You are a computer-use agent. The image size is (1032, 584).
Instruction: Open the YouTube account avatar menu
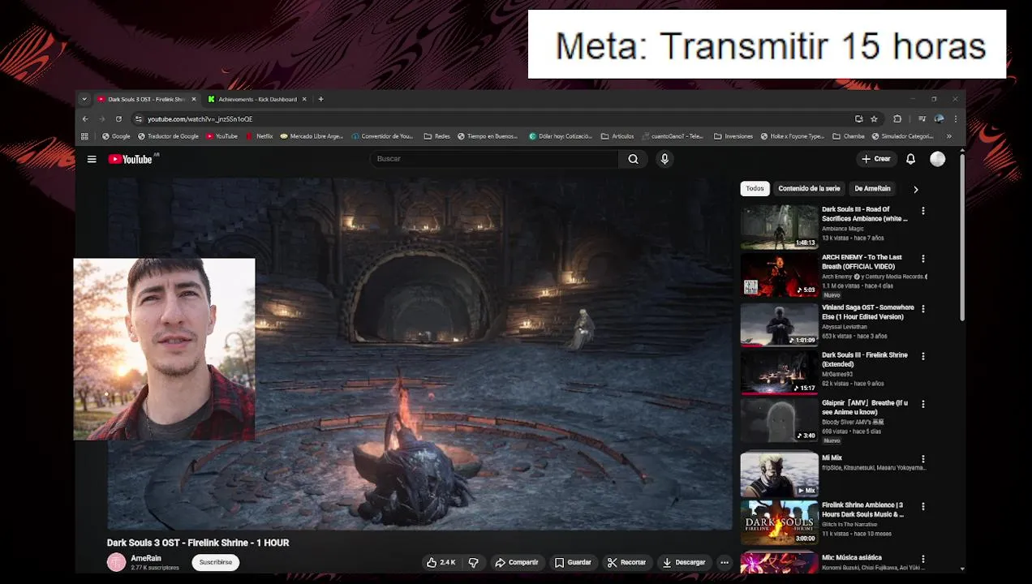click(937, 159)
